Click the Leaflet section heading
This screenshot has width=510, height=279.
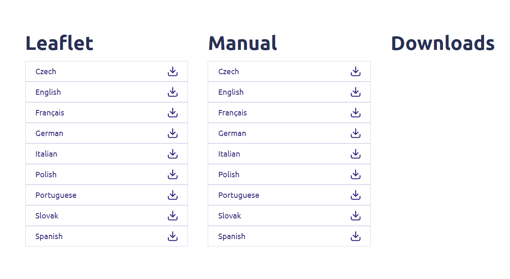click(59, 43)
